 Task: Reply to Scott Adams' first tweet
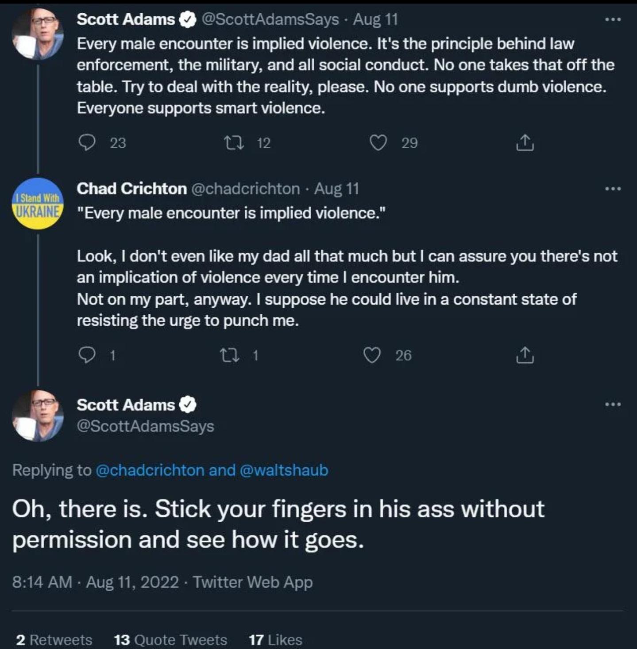87,143
